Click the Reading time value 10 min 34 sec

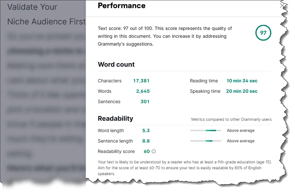click(x=242, y=81)
